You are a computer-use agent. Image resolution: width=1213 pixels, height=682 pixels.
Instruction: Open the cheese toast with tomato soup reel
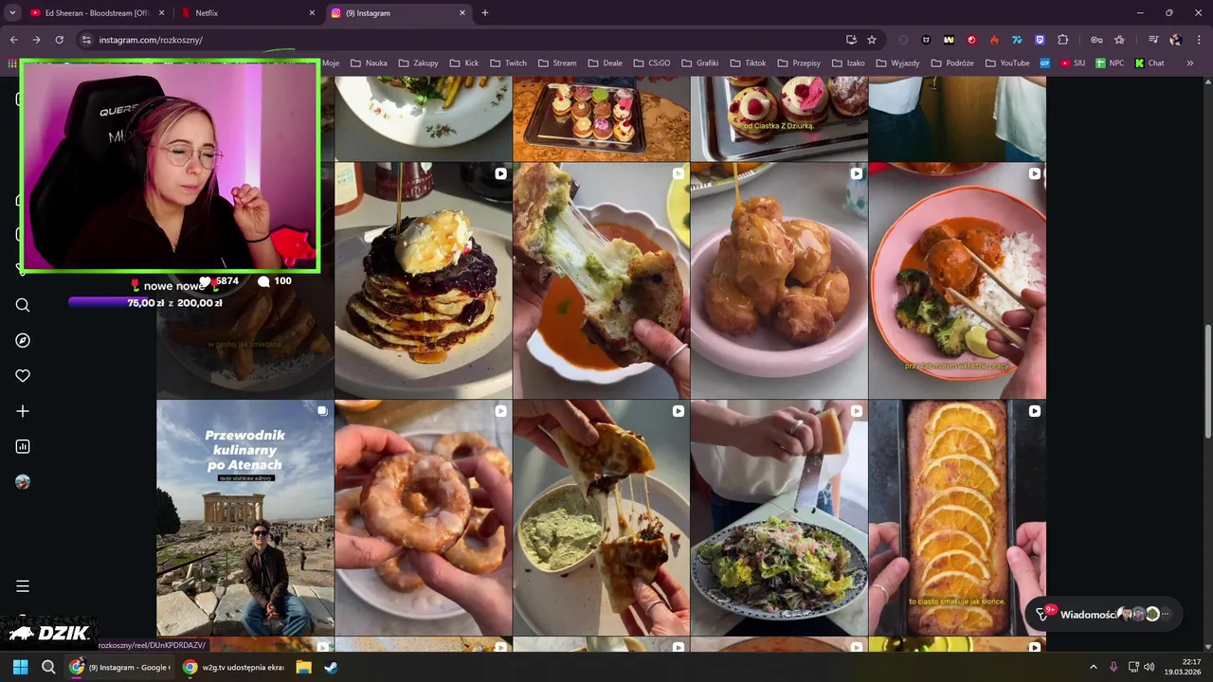point(602,280)
